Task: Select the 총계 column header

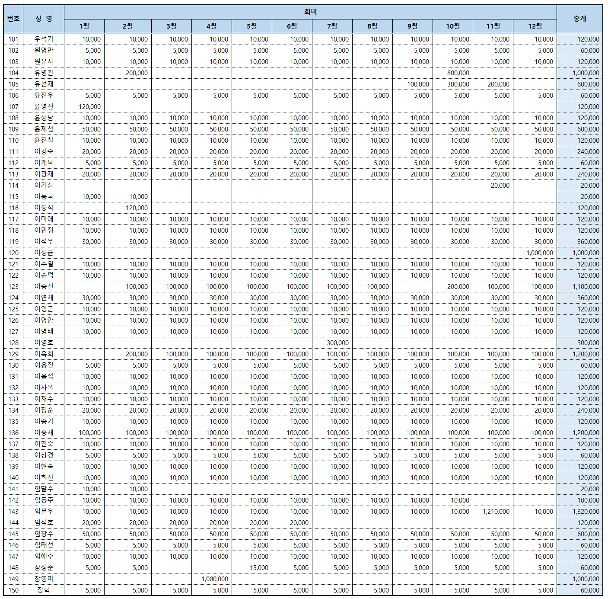Action: pos(579,19)
